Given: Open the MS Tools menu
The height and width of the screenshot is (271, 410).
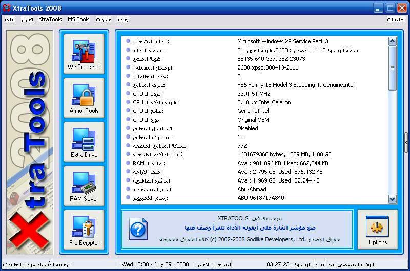Looking at the screenshot, I should pyautogui.click(x=78, y=20).
